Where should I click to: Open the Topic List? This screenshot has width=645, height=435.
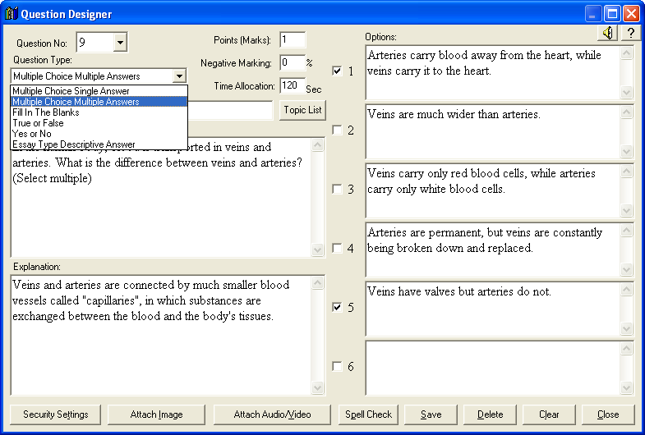[x=302, y=110]
